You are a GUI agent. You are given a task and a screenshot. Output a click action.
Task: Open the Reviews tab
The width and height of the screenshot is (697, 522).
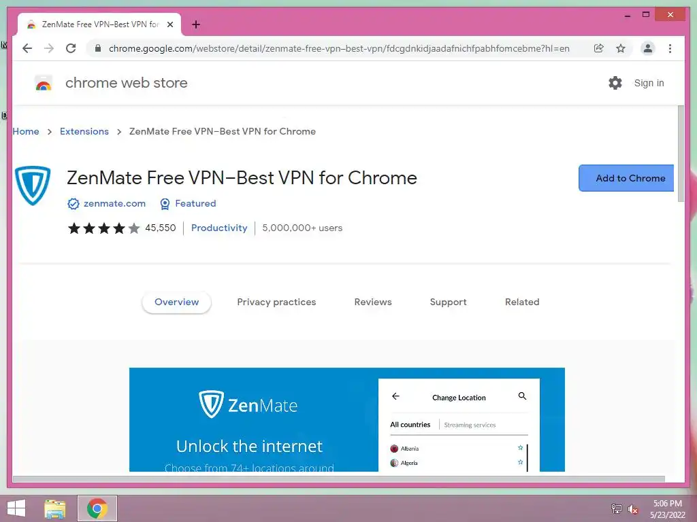tap(373, 302)
